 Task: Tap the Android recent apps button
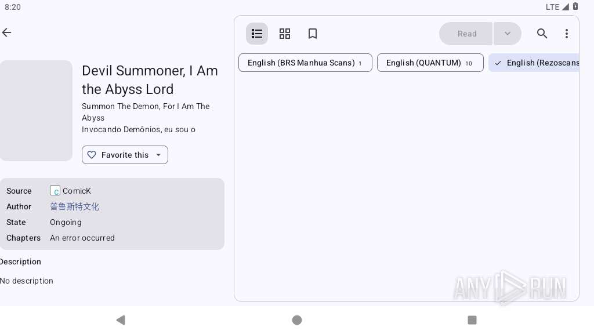pos(472,320)
